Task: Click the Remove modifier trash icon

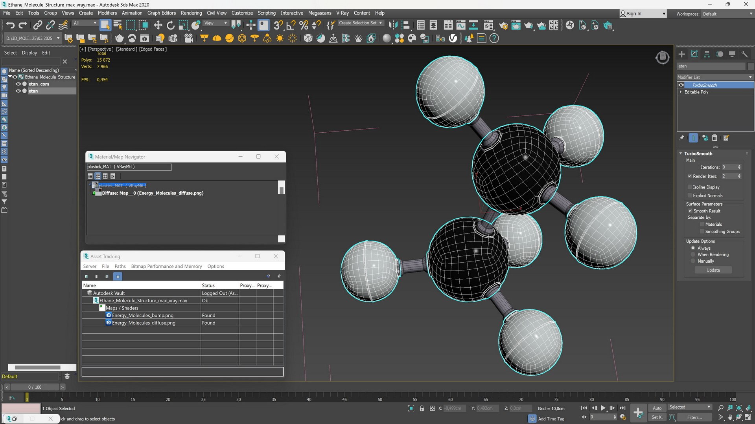Action: 714,138
